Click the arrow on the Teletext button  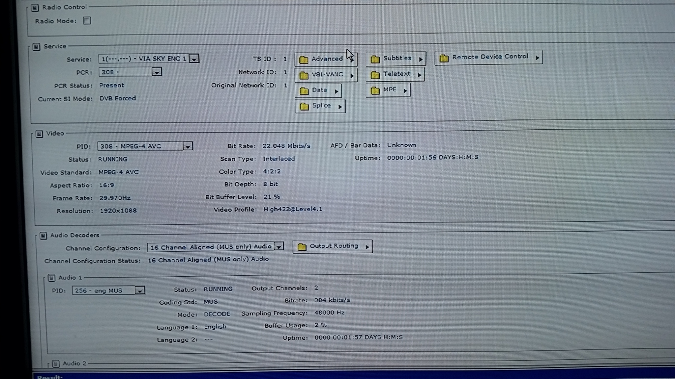click(x=419, y=75)
